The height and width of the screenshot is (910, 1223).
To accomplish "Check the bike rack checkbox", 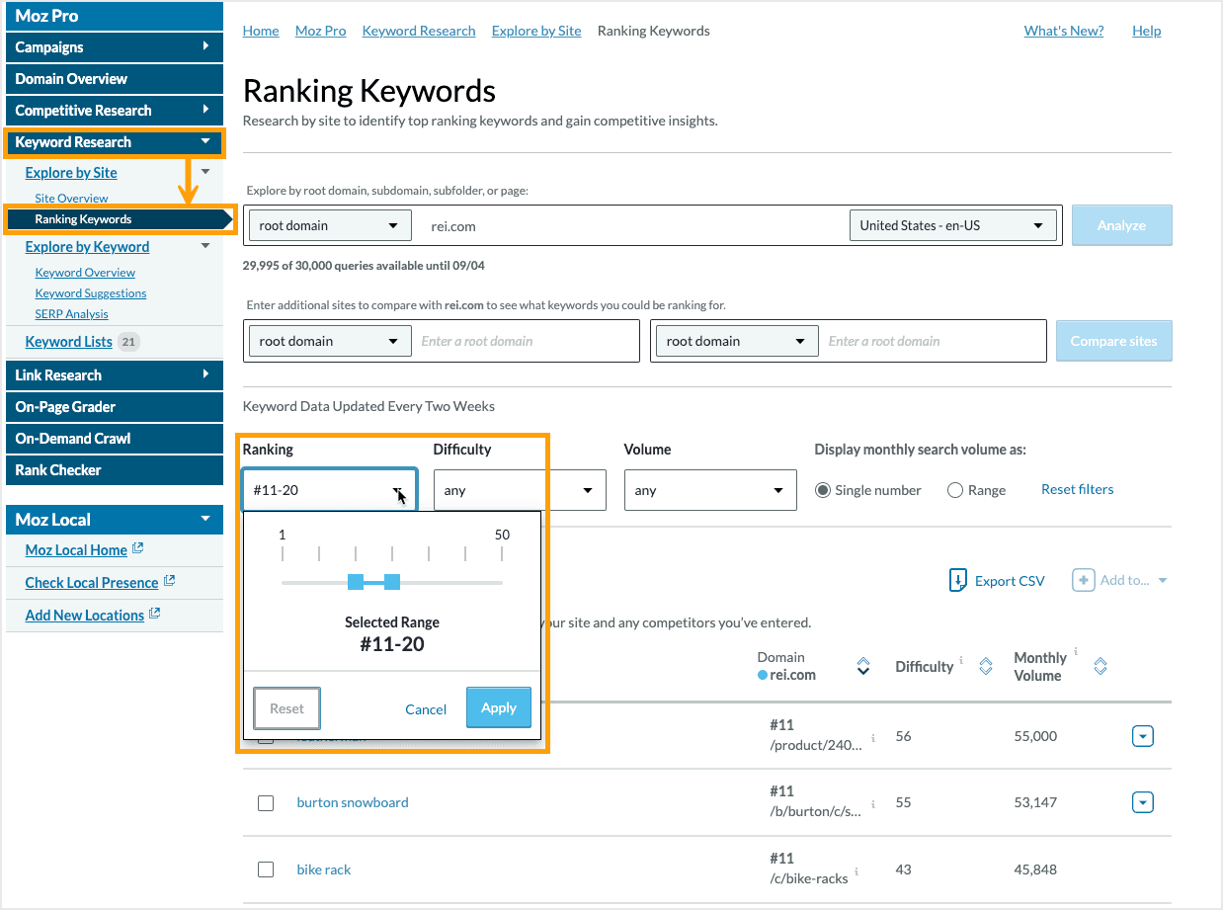I will tap(266, 869).
